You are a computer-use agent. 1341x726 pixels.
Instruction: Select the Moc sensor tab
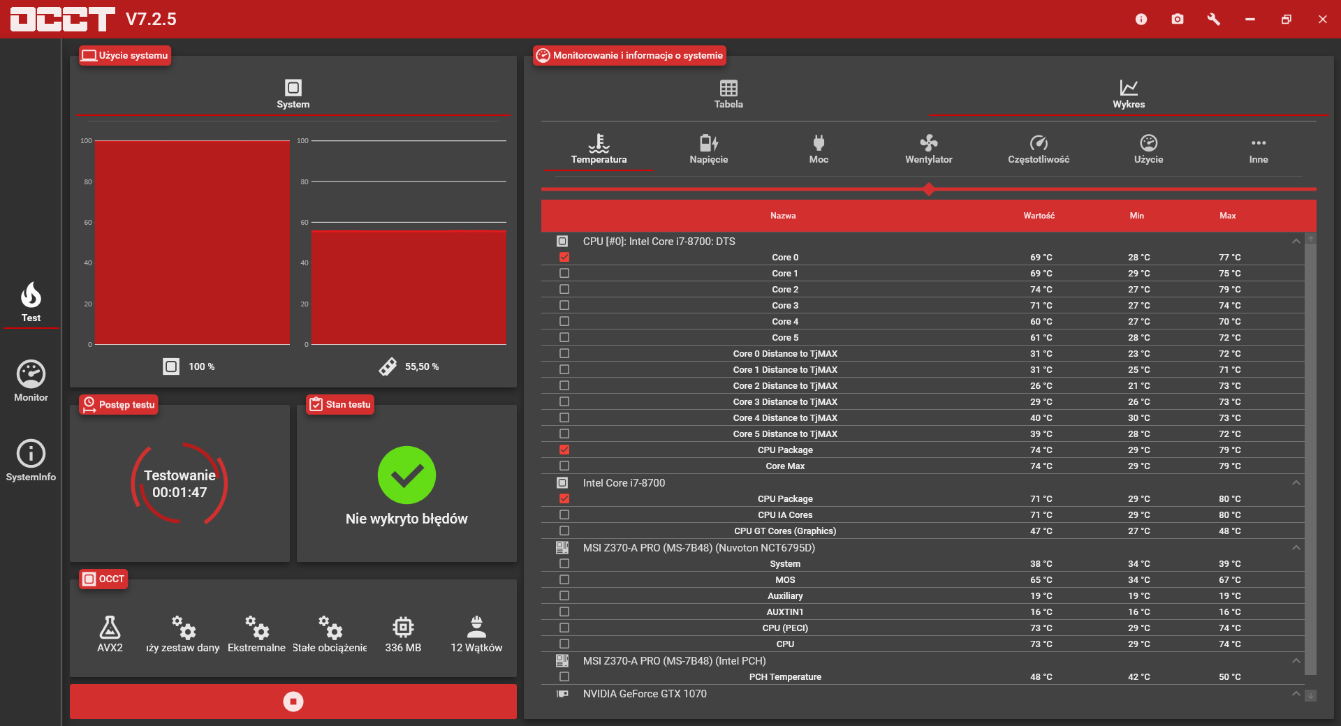pos(819,149)
